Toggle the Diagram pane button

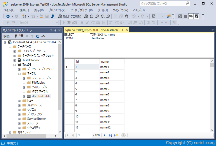tap(180, 16)
